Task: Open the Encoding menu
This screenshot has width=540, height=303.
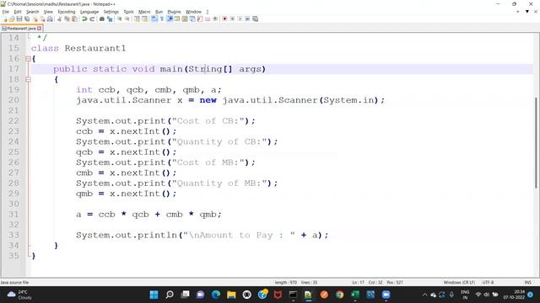Action: (66, 12)
